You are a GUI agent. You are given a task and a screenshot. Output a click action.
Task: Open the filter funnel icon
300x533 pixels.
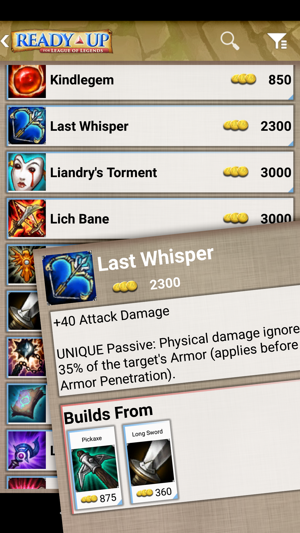pos(277,41)
